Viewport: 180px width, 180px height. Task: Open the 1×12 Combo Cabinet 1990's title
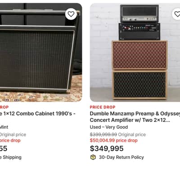click(x=37, y=113)
